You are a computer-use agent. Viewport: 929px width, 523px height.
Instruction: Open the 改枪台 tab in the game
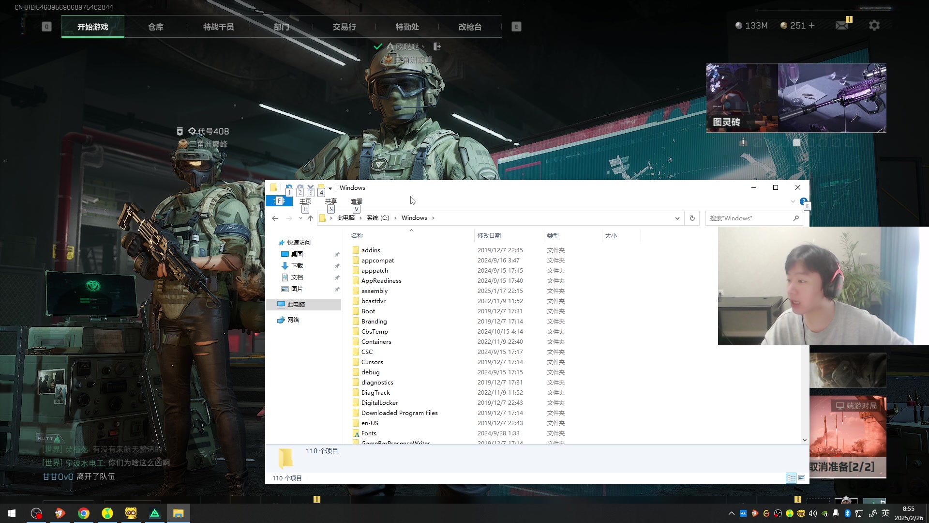pos(470,27)
